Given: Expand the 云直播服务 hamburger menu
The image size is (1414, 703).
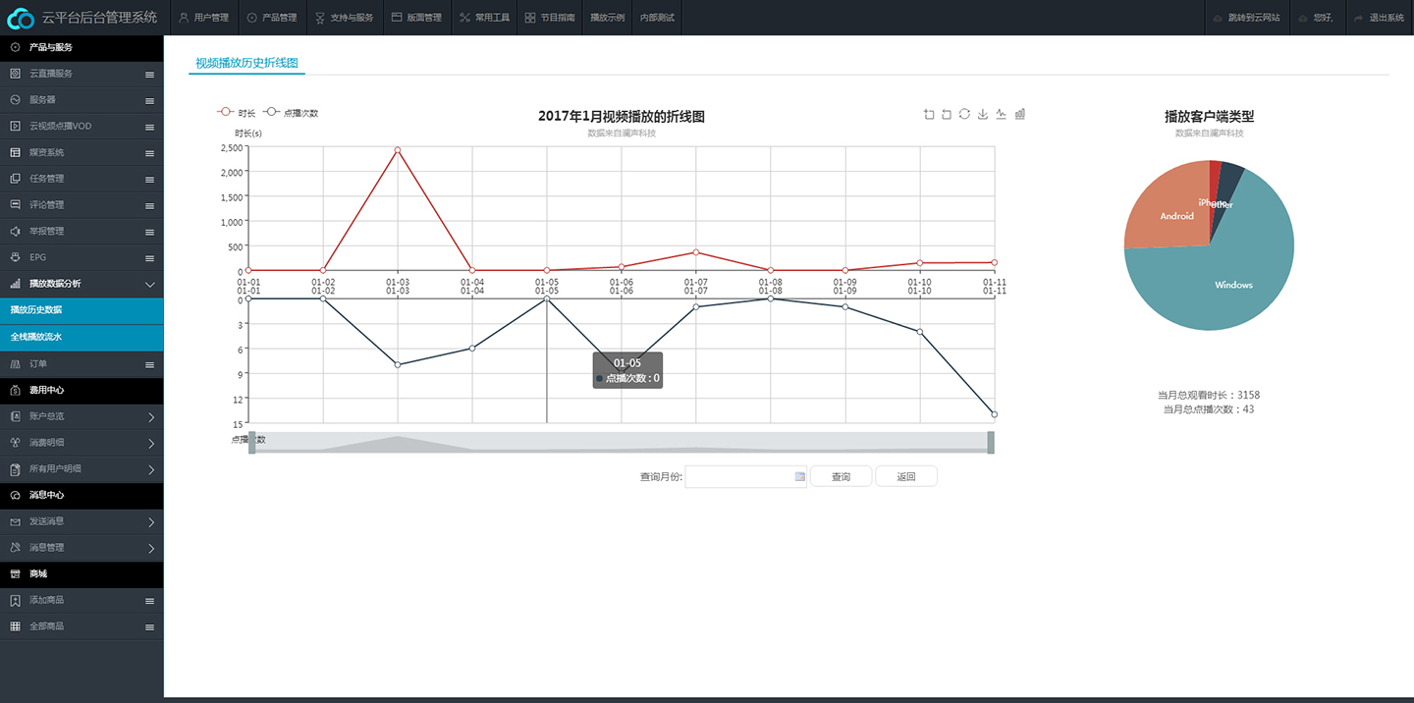Looking at the screenshot, I should coord(149,74).
